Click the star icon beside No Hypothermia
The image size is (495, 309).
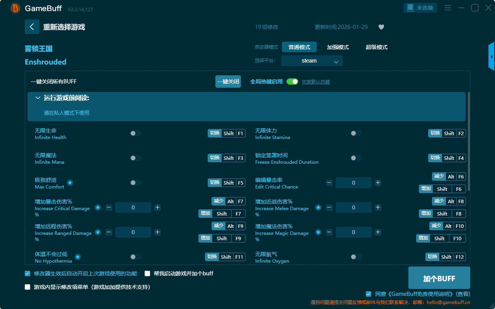point(78,257)
